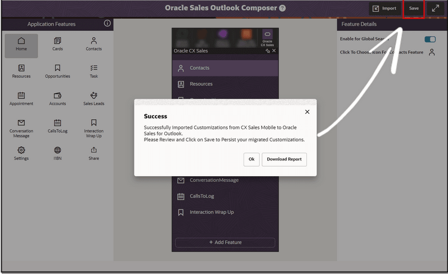Select CallsToLog row in preview pane
448x274 pixels.
click(225, 196)
